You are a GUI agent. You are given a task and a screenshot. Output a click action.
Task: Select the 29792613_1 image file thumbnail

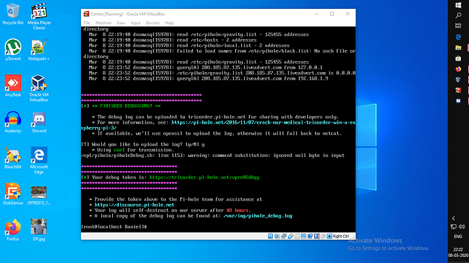pyautogui.click(x=39, y=195)
